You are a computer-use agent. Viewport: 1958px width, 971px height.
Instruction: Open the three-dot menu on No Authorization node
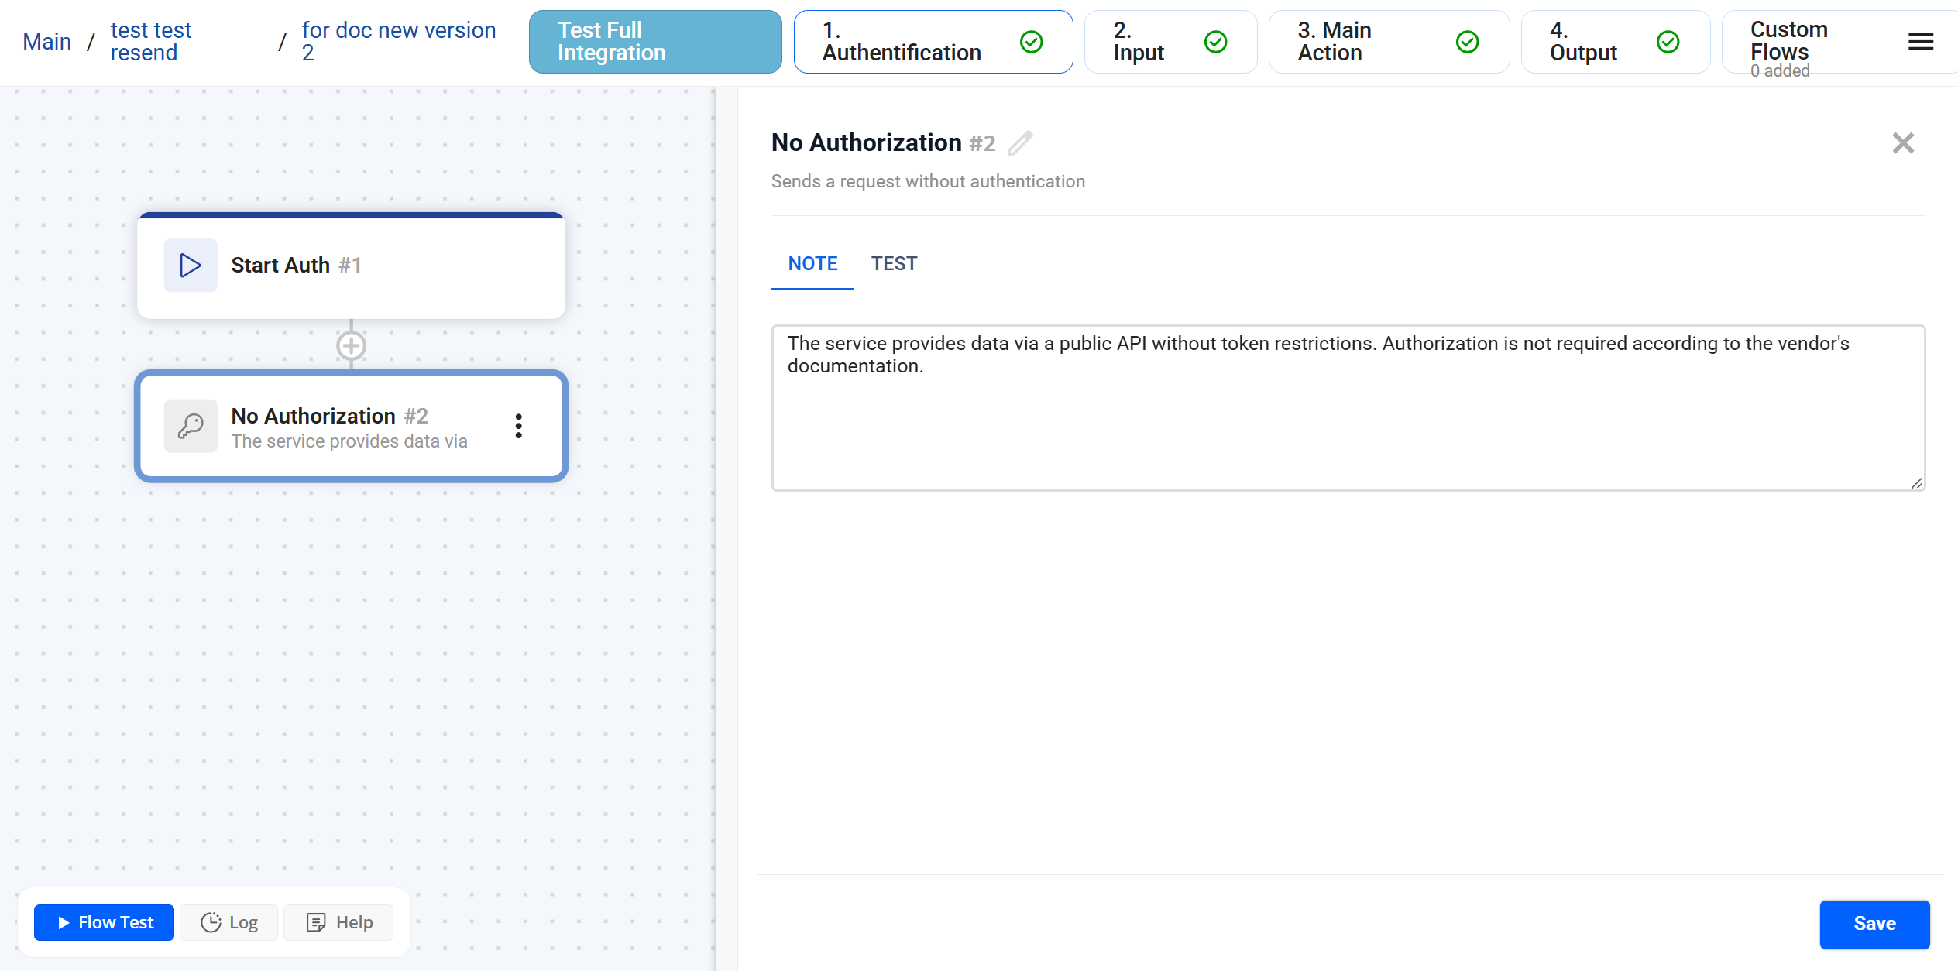click(518, 426)
